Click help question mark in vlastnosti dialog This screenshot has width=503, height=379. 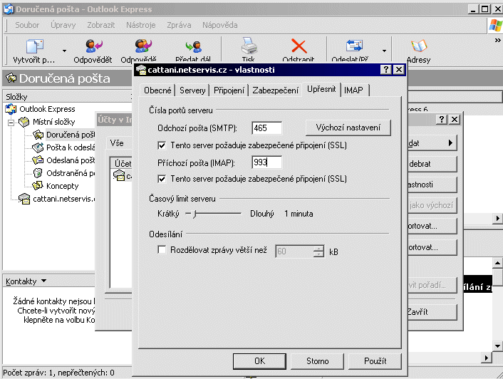[x=386, y=70]
